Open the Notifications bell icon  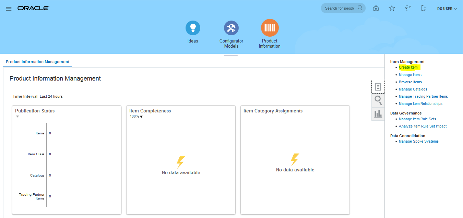pos(424,8)
